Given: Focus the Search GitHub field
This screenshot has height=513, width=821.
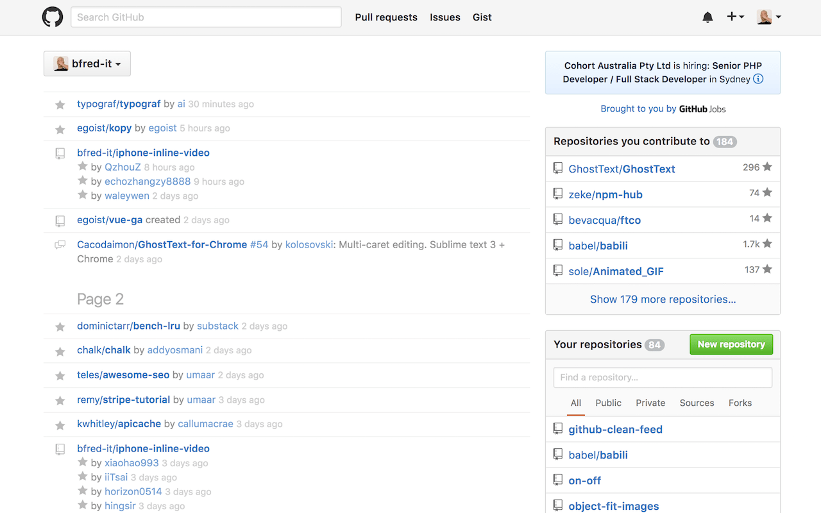Looking at the screenshot, I should (206, 17).
